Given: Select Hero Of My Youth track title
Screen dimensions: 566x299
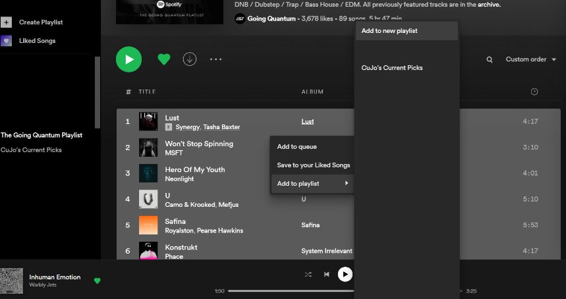Looking at the screenshot, I should point(195,169).
